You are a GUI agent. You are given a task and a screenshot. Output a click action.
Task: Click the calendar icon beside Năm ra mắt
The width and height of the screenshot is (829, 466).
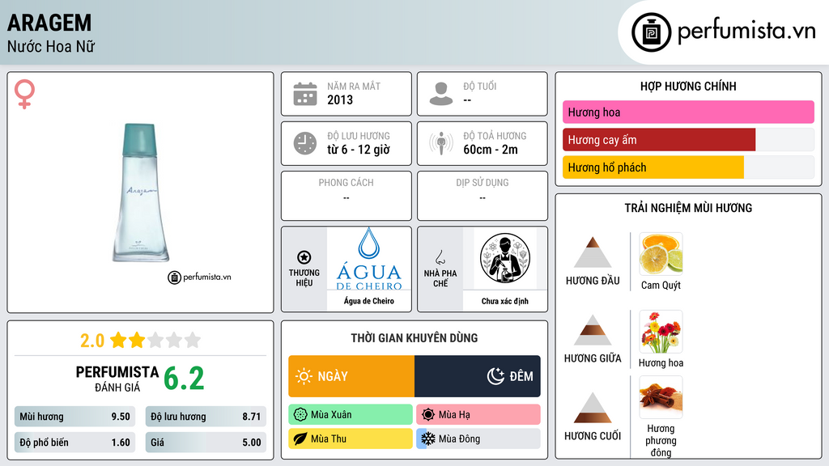[305, 94]
